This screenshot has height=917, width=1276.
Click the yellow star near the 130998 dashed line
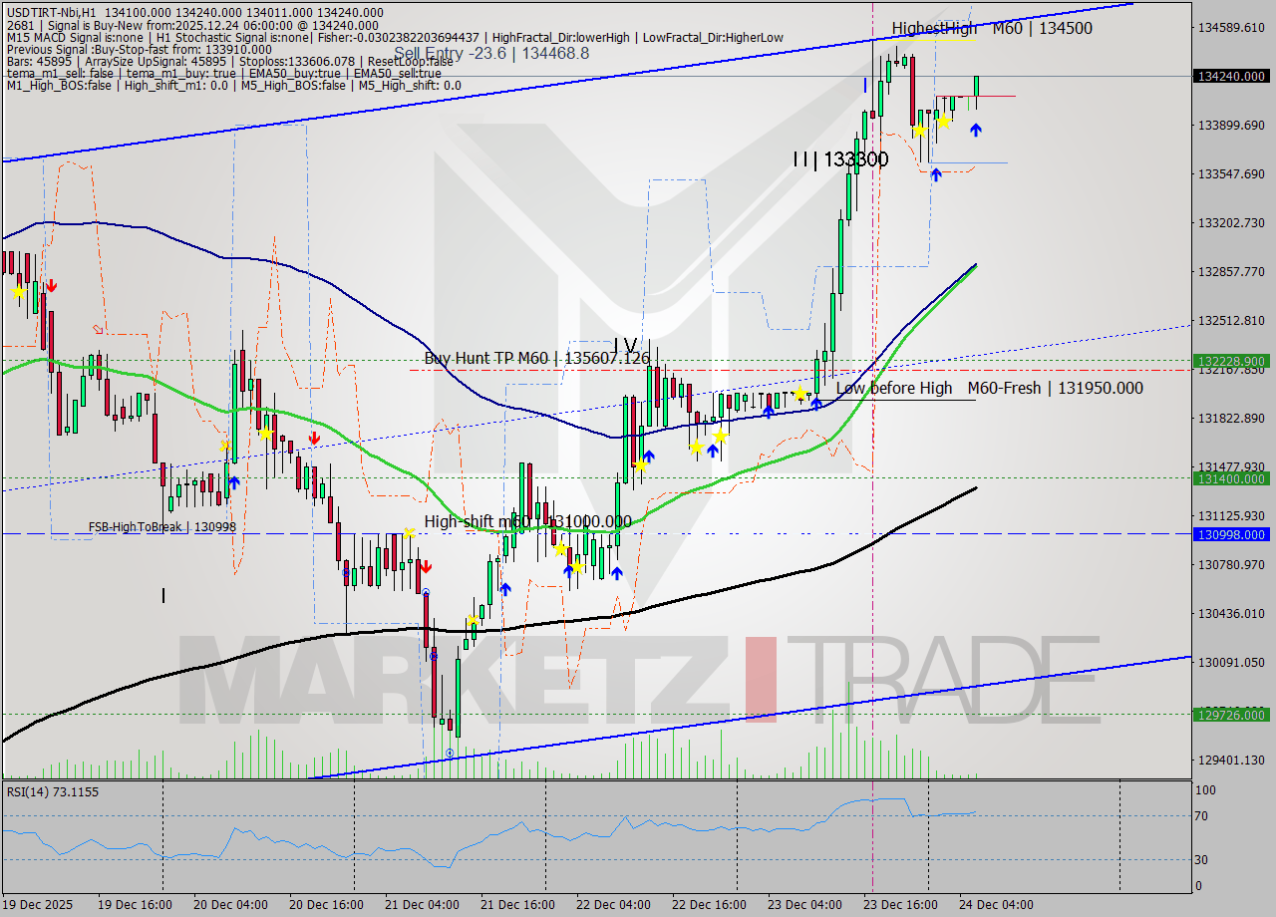(409, 534)
